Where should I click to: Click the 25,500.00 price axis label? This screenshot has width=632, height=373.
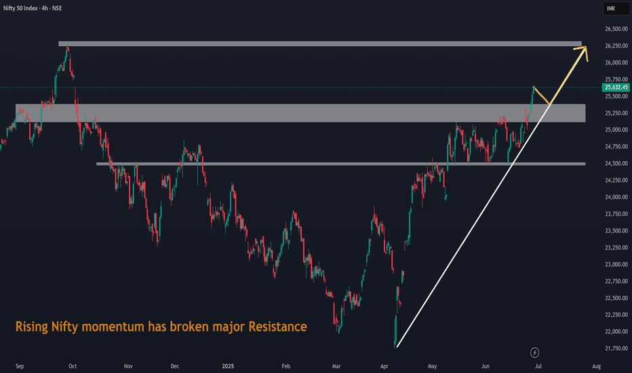tap(616, 96)
